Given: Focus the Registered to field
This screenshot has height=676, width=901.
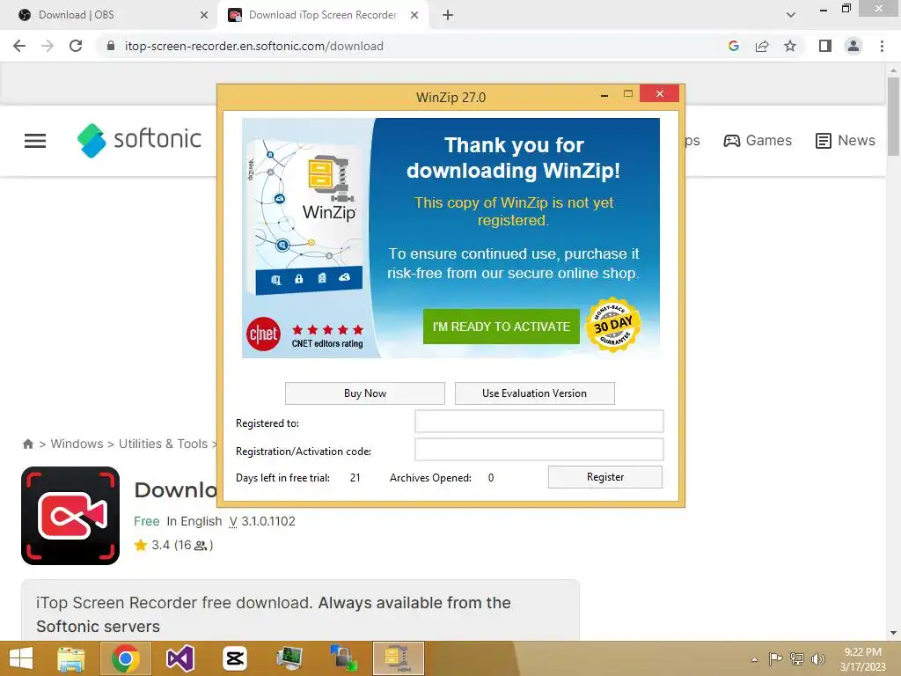Looking at the screenshot, I should coord(539,422).
